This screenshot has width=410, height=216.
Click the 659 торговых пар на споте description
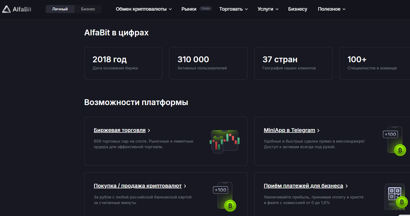144,144
